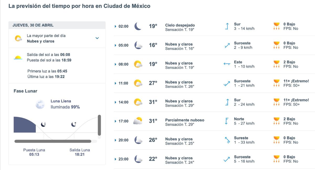Click the moonset symbol in the lunar graph
The height and width of the screenshot is (170, 315).
pos(43,124)
